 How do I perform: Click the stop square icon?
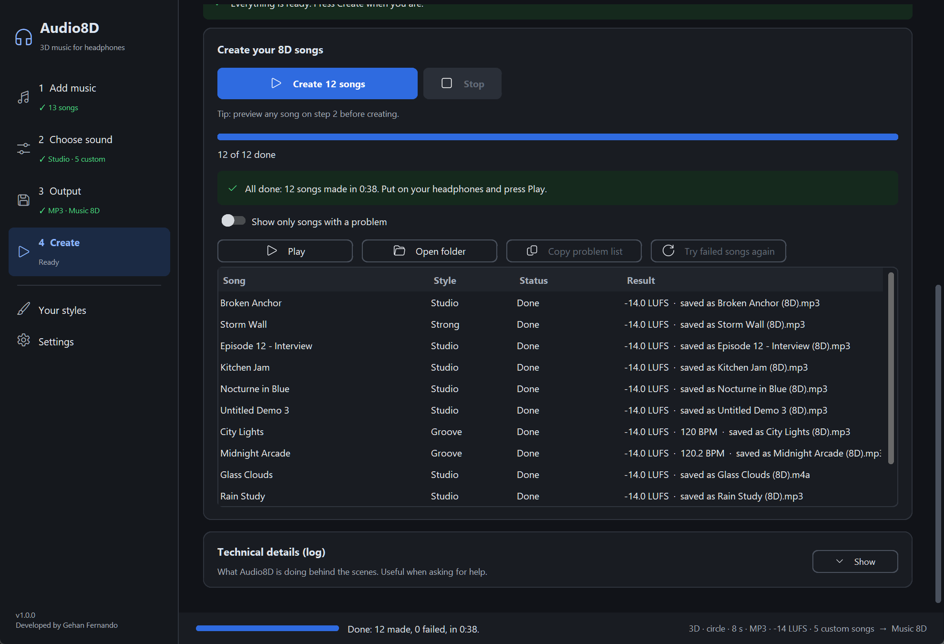coord(447,83)
